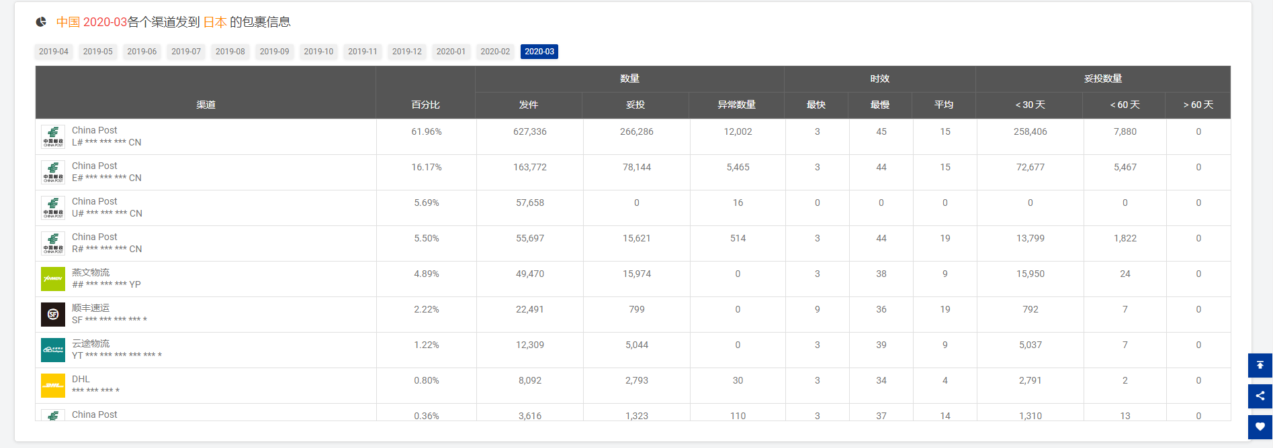This screenshot has width=1273, height=448.
Task: Click the SF Express 顺丰速运 logo
Action: [53, 314]
